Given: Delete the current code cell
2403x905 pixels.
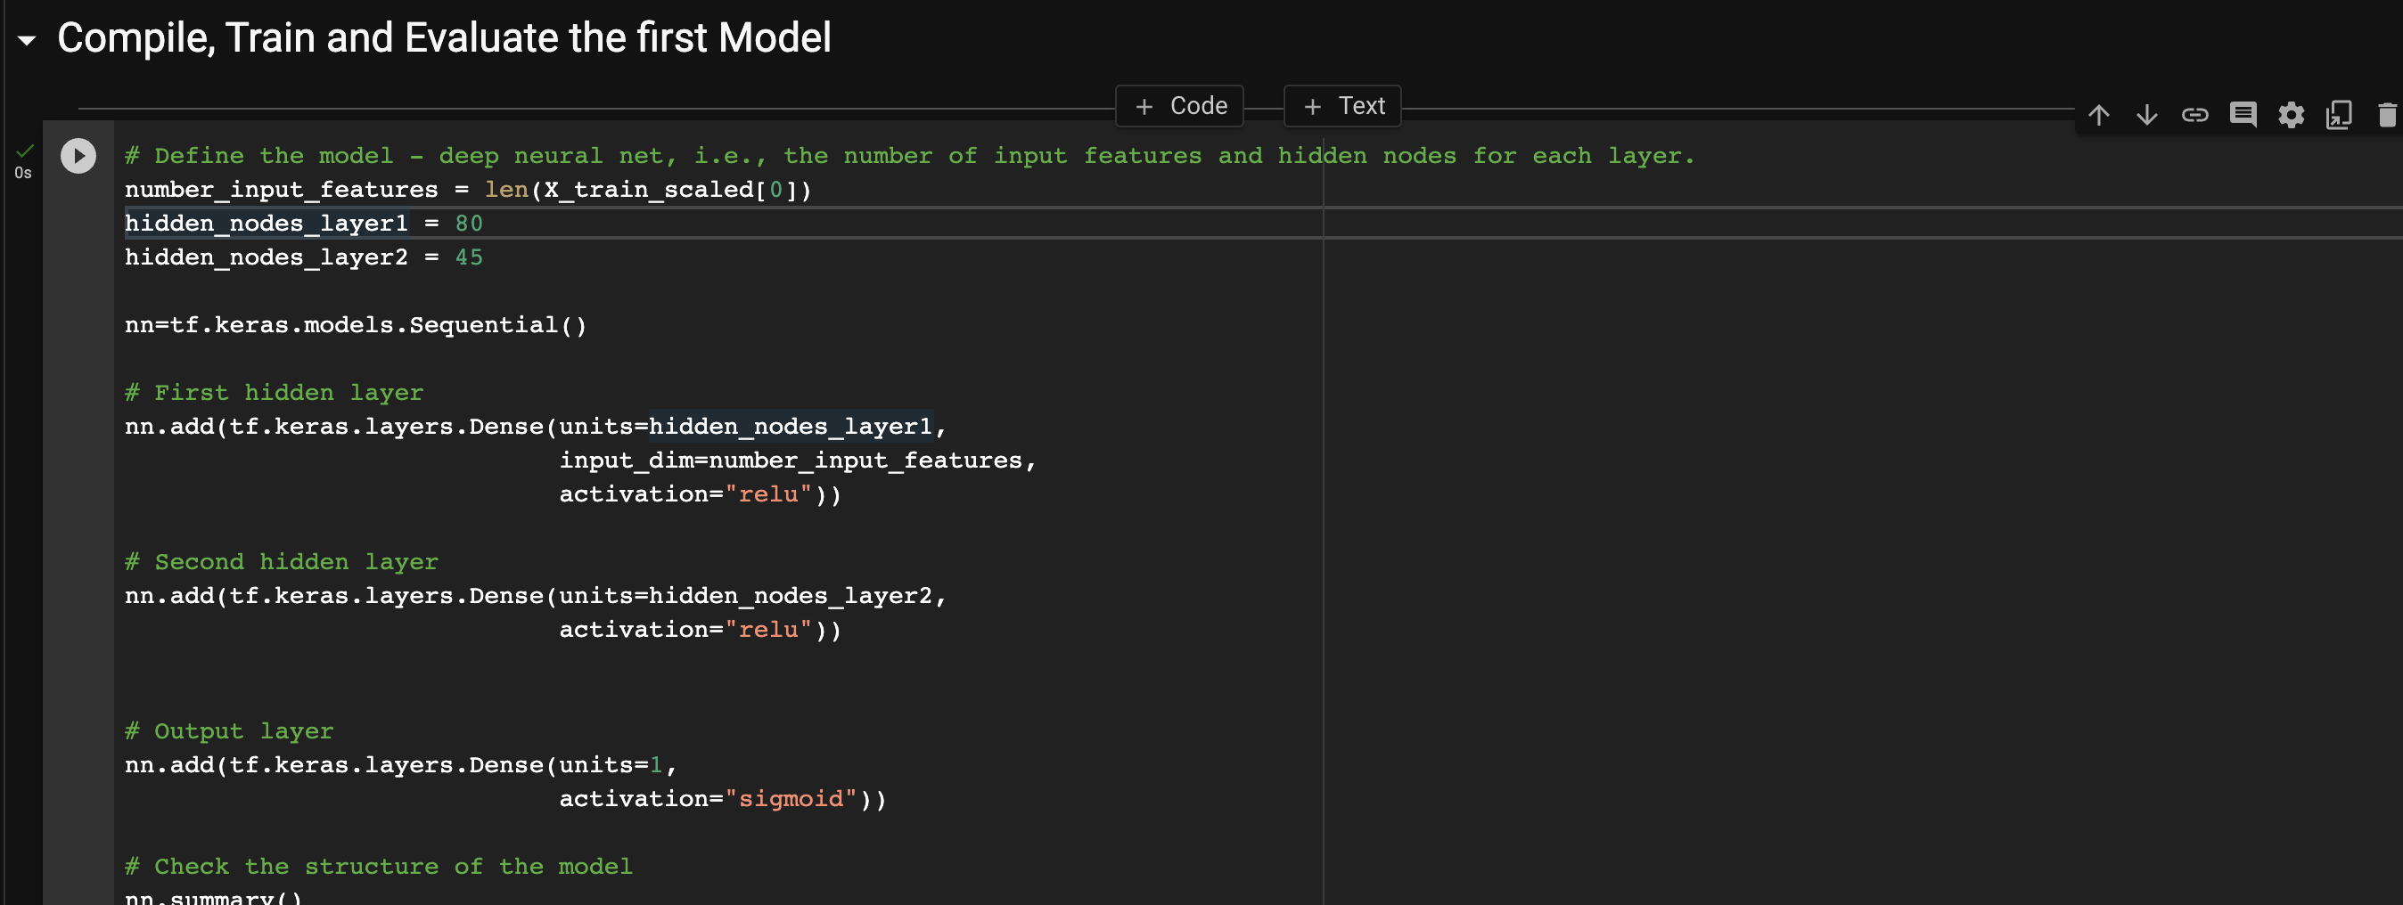Looking at the screenshot, I should pos(2387,115).
